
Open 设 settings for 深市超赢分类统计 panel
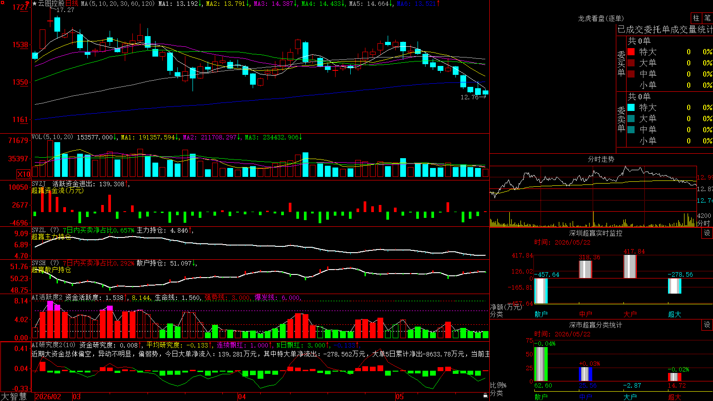click(707, 325)
